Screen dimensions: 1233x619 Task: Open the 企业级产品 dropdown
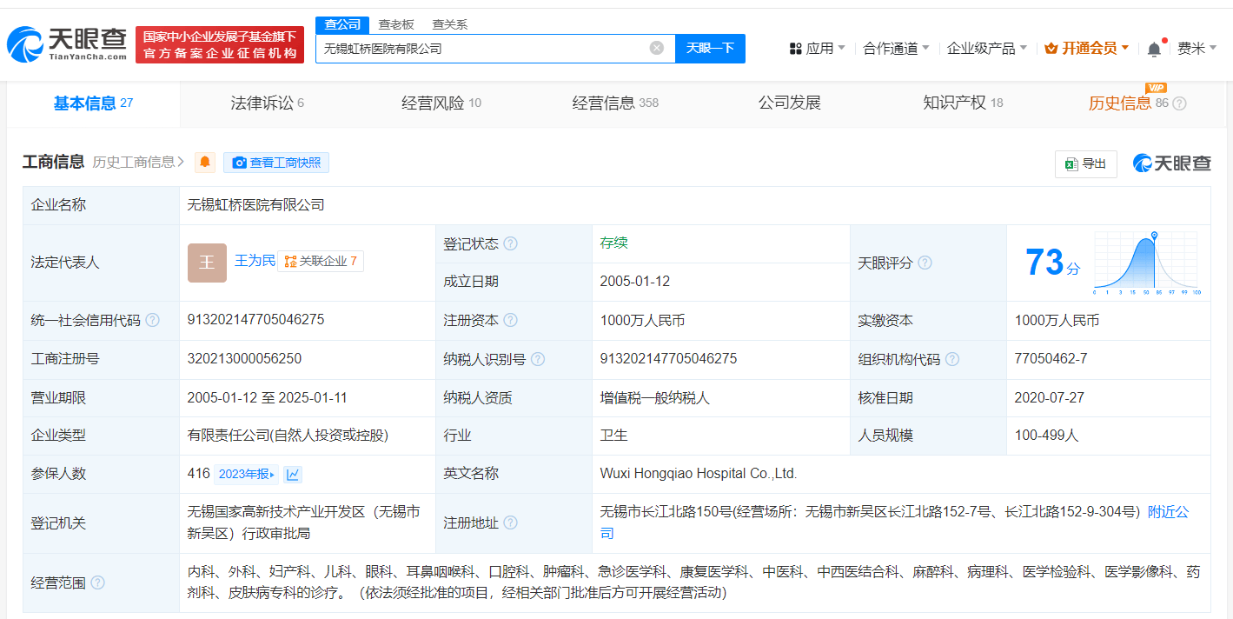pos(987,49)
